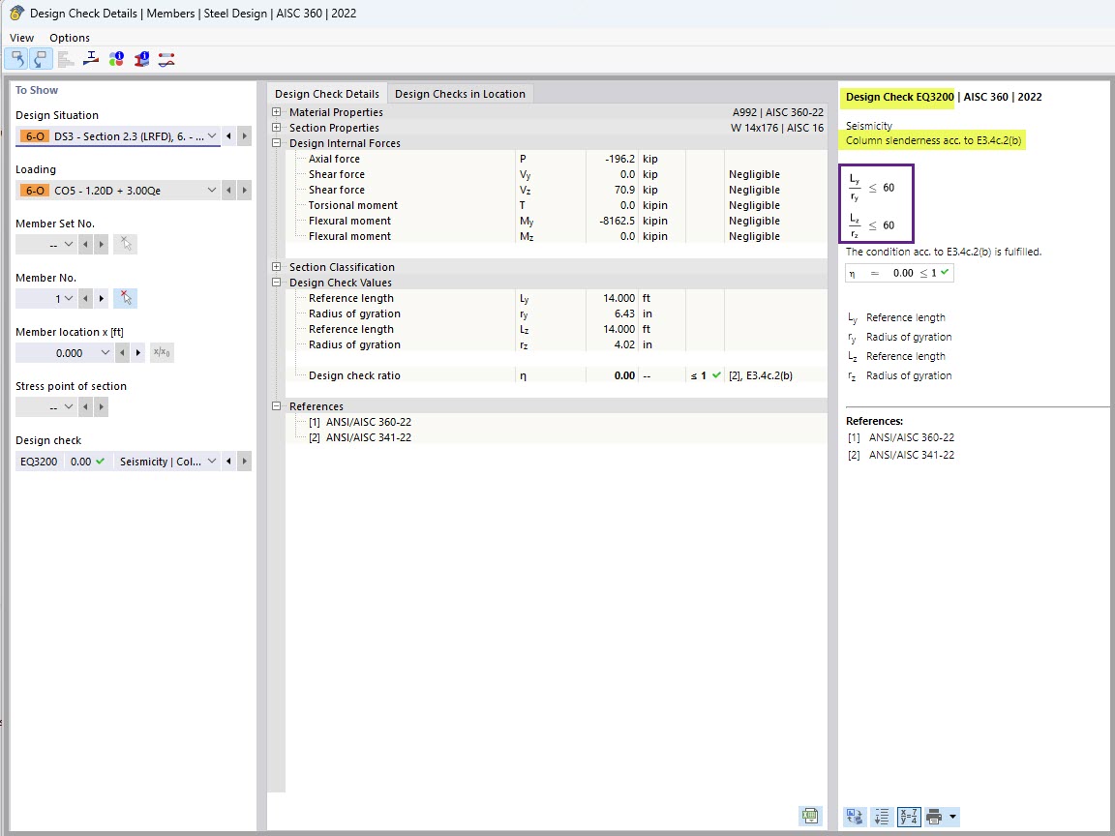1115x836 pixels.
Task: Click the section properties info icon
Action: tap(91, 58)
